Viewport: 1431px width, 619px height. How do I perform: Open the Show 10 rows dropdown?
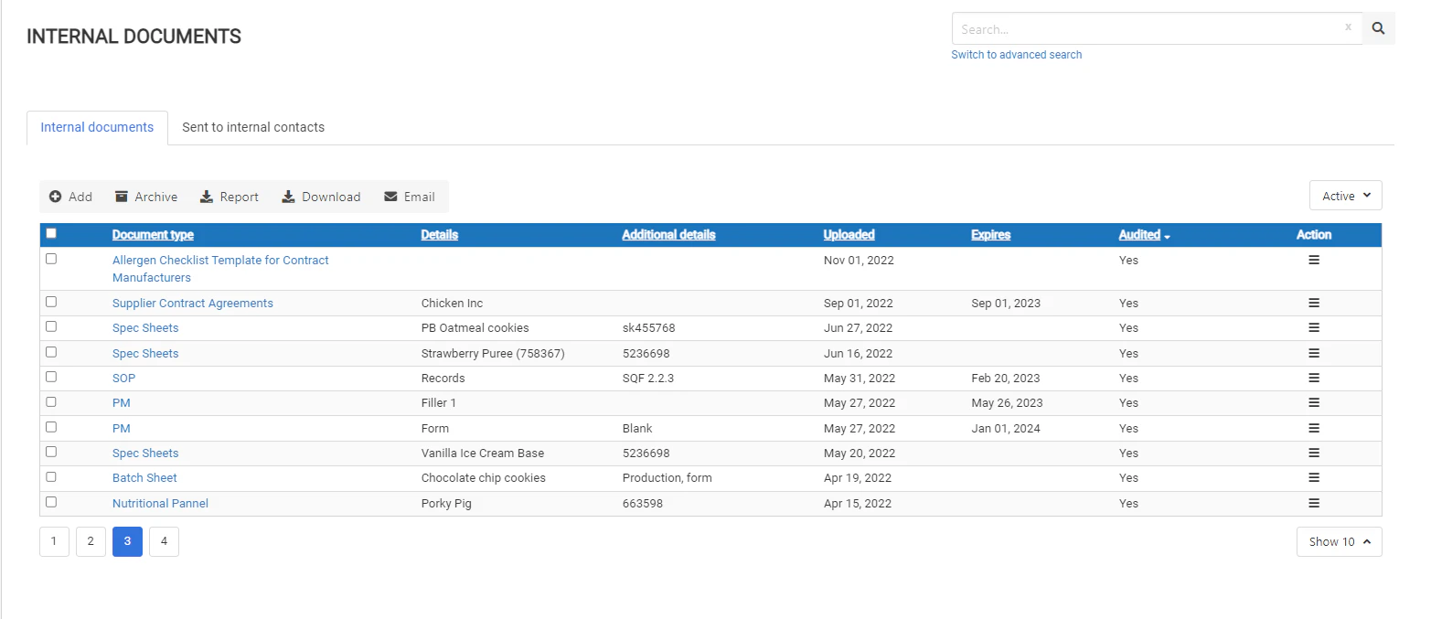click(x=1339, y=541)
